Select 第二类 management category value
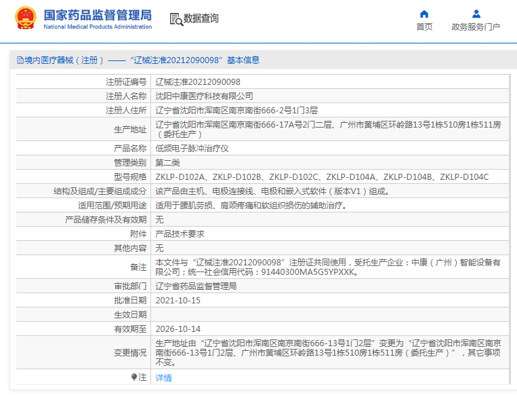Image resolution: width=517 pixels, height=395 pixels. coord(167,162)
